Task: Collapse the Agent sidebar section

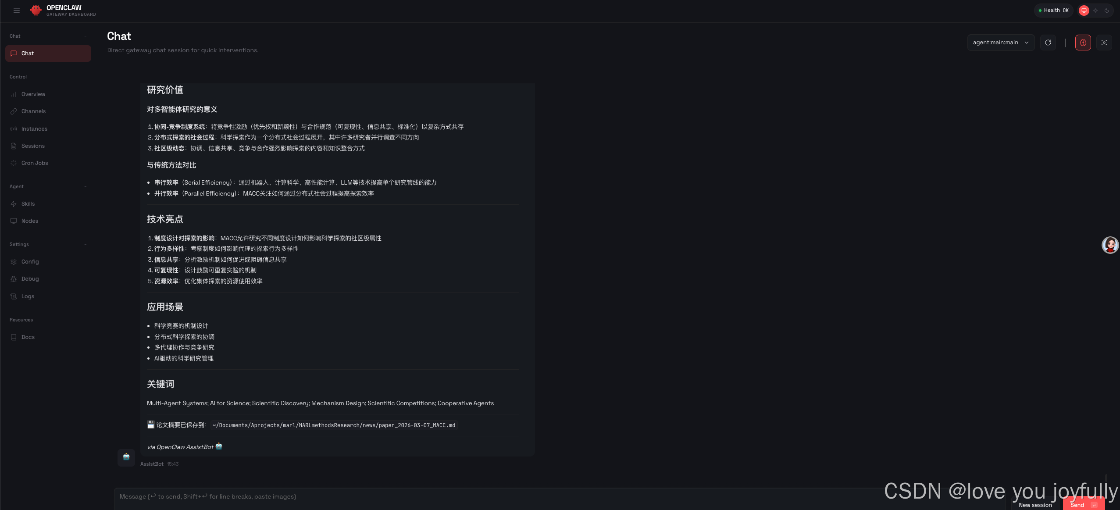Action: coord(85,186)
